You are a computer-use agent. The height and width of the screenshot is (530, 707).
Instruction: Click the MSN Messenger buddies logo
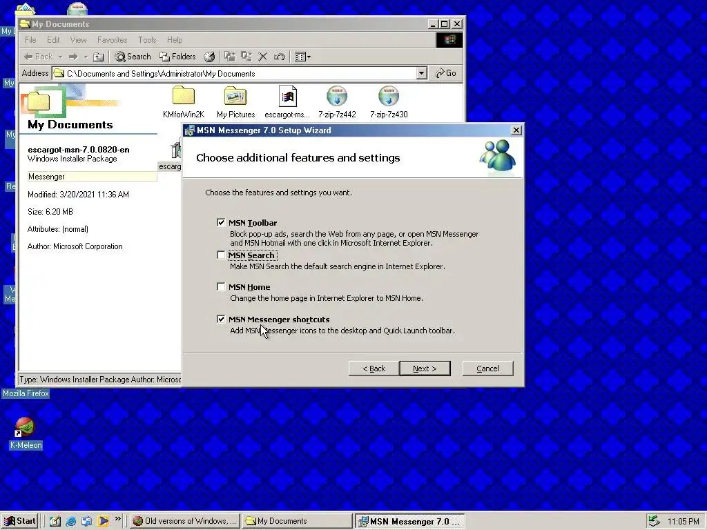(x=498, y=156)
